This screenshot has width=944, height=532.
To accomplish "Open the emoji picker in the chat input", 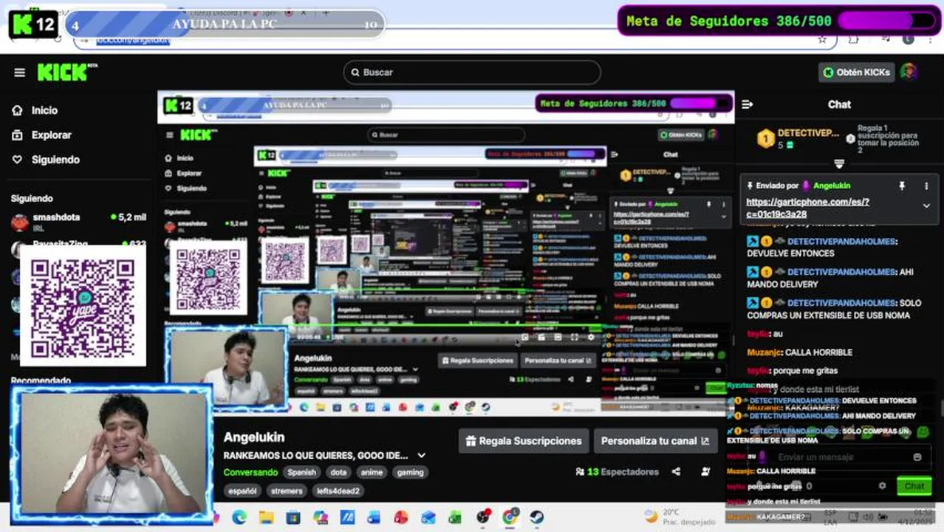I will click(917, 457).
